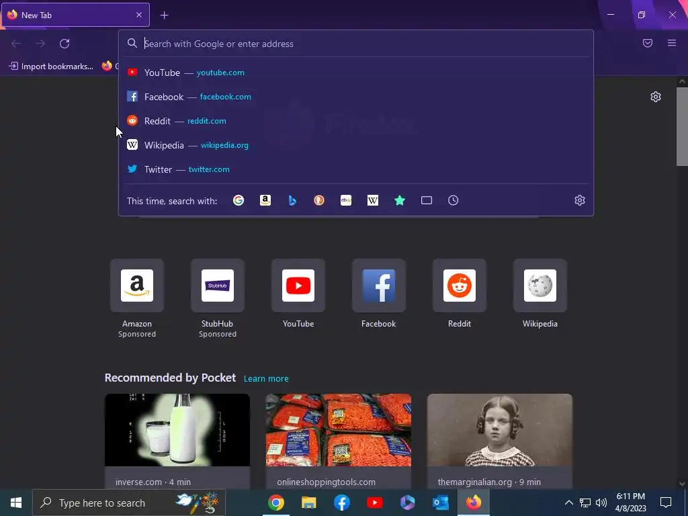Image resolution: width=688 pixels, height=516 pixels.
Task: Click the Back navigation arrow
Action: (16, 44)
